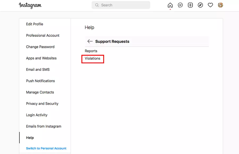Go to the Instagram Home feed icon
Viewport: 239px width, 154px height.
click(170, 5)
